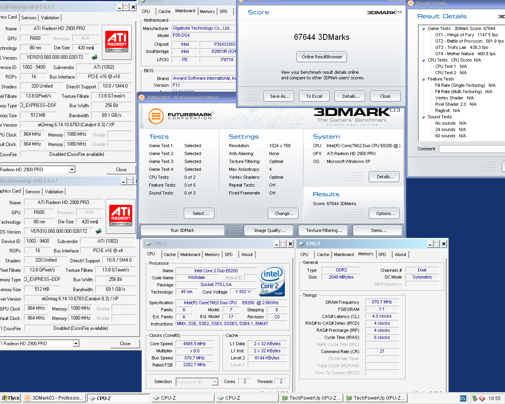Click the Run 3DMark button
This screenshot has height=404, width=505.
183,230
